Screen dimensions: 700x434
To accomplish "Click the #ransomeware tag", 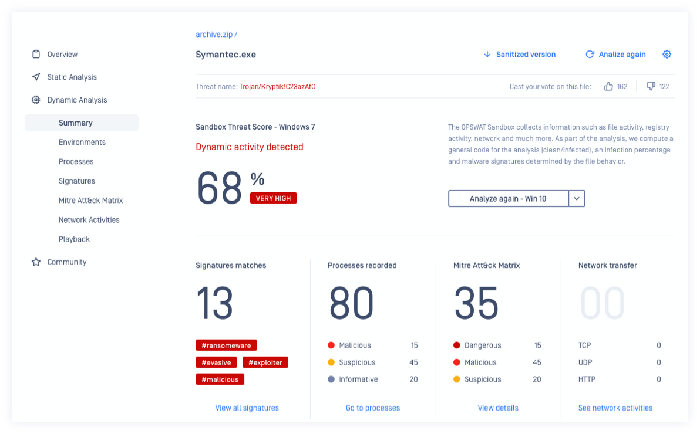I will pos(226,345).
